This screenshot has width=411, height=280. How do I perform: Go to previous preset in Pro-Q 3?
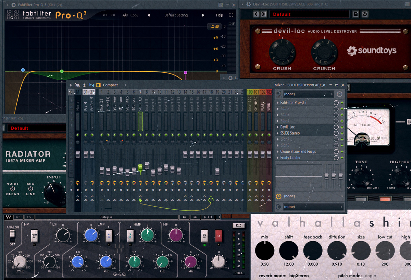[x=149, y=15]
